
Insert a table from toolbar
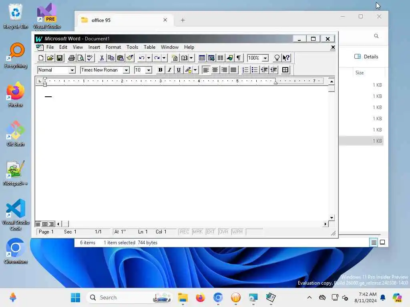pyautogui.click(x=202, y=58)
